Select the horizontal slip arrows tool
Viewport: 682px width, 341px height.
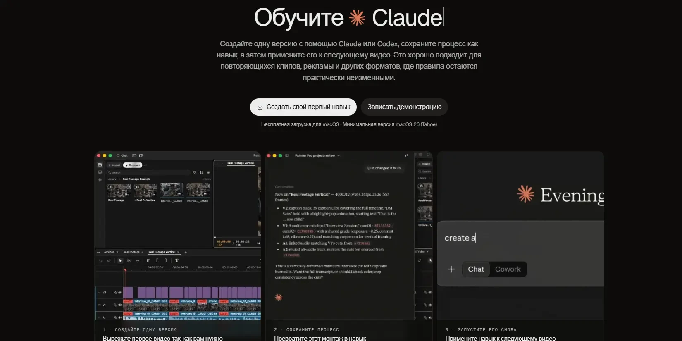(x=138, y=261)
